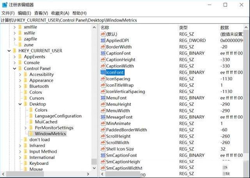Click the MenuHeight string value icon
Screen dimensions: 250x178
coord(103,104)
